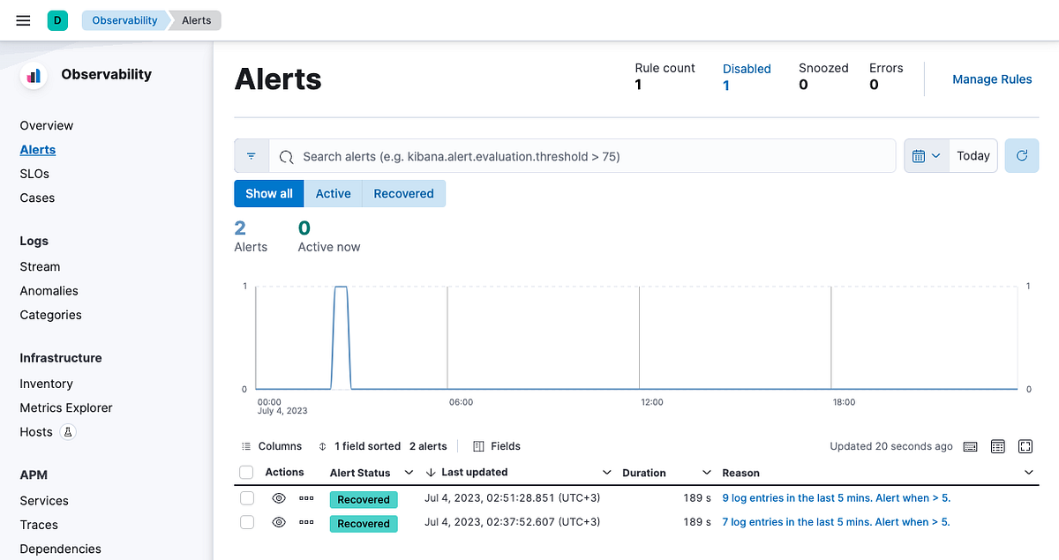
Task: Switch to the Recovered alerts tab
Action: point(403,193)
